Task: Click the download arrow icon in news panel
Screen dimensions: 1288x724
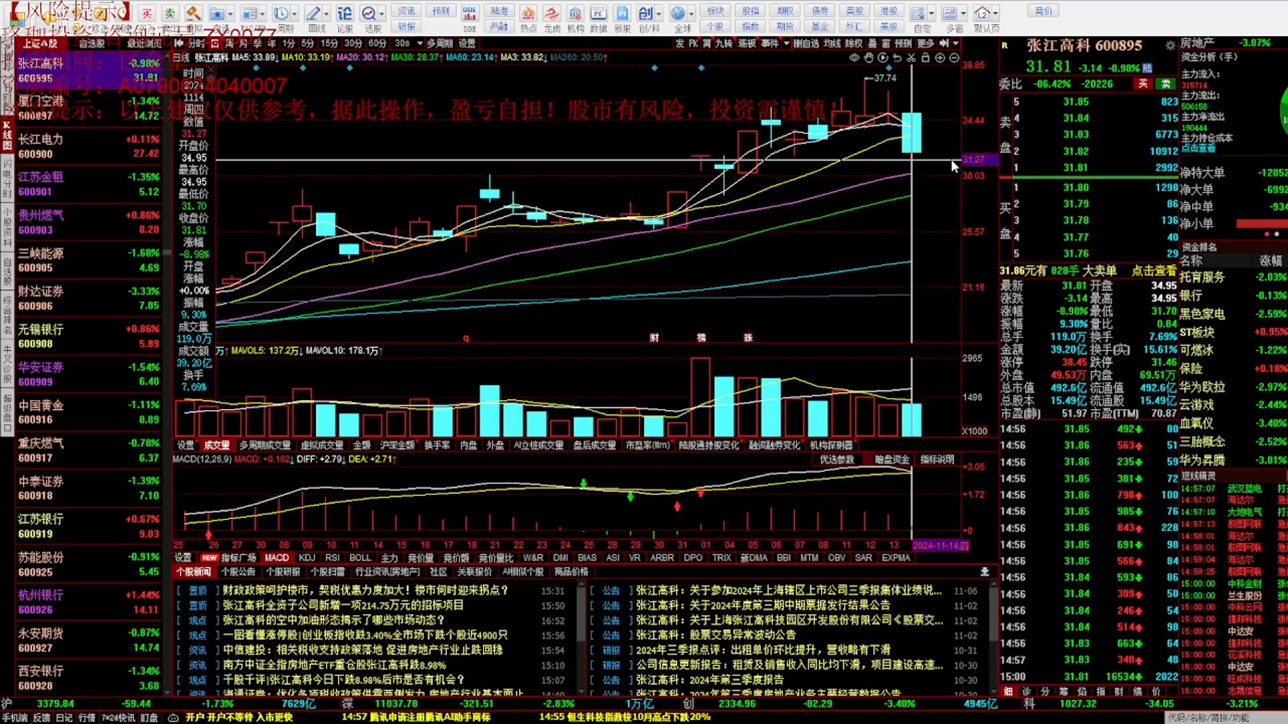Action: point(984,572)
